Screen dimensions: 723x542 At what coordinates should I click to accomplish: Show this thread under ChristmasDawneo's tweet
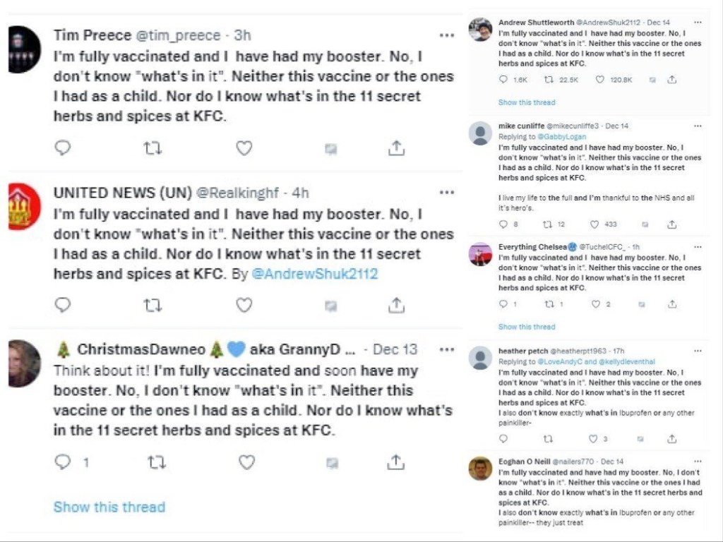point(109,507)
